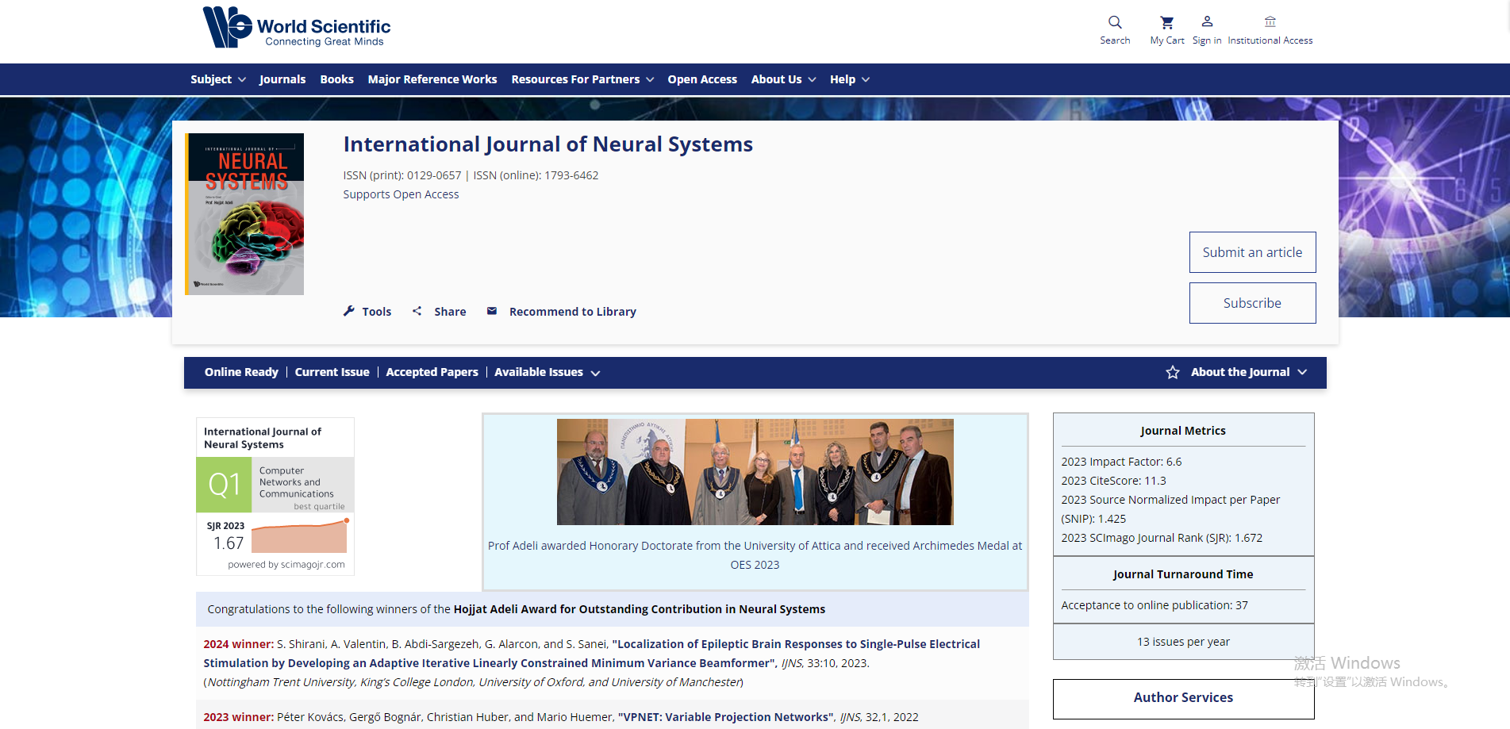Open the Prof Adeli Honorary Doctorate news link
Viewport: 1510px width, 729px height.
click(755, 555)
